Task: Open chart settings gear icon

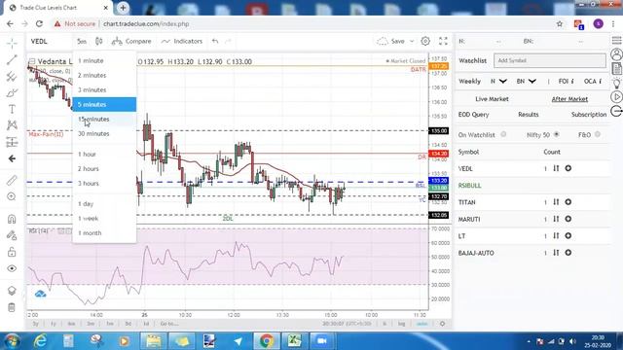Action: click(x=425, y=41)
